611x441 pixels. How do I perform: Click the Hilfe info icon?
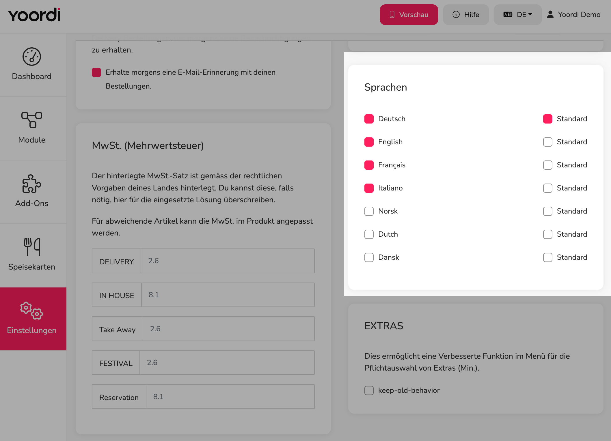point(456,14)
